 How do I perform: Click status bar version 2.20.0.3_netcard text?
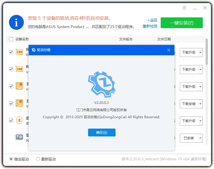point(164,159)
